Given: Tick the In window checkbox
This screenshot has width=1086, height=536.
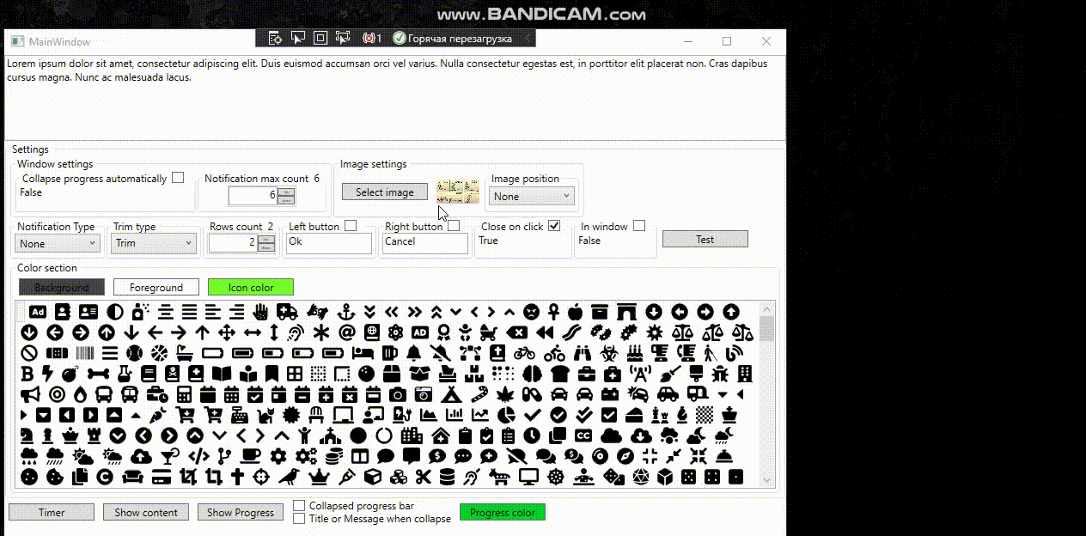Looking at the screenshot, I should coord(639,226).
